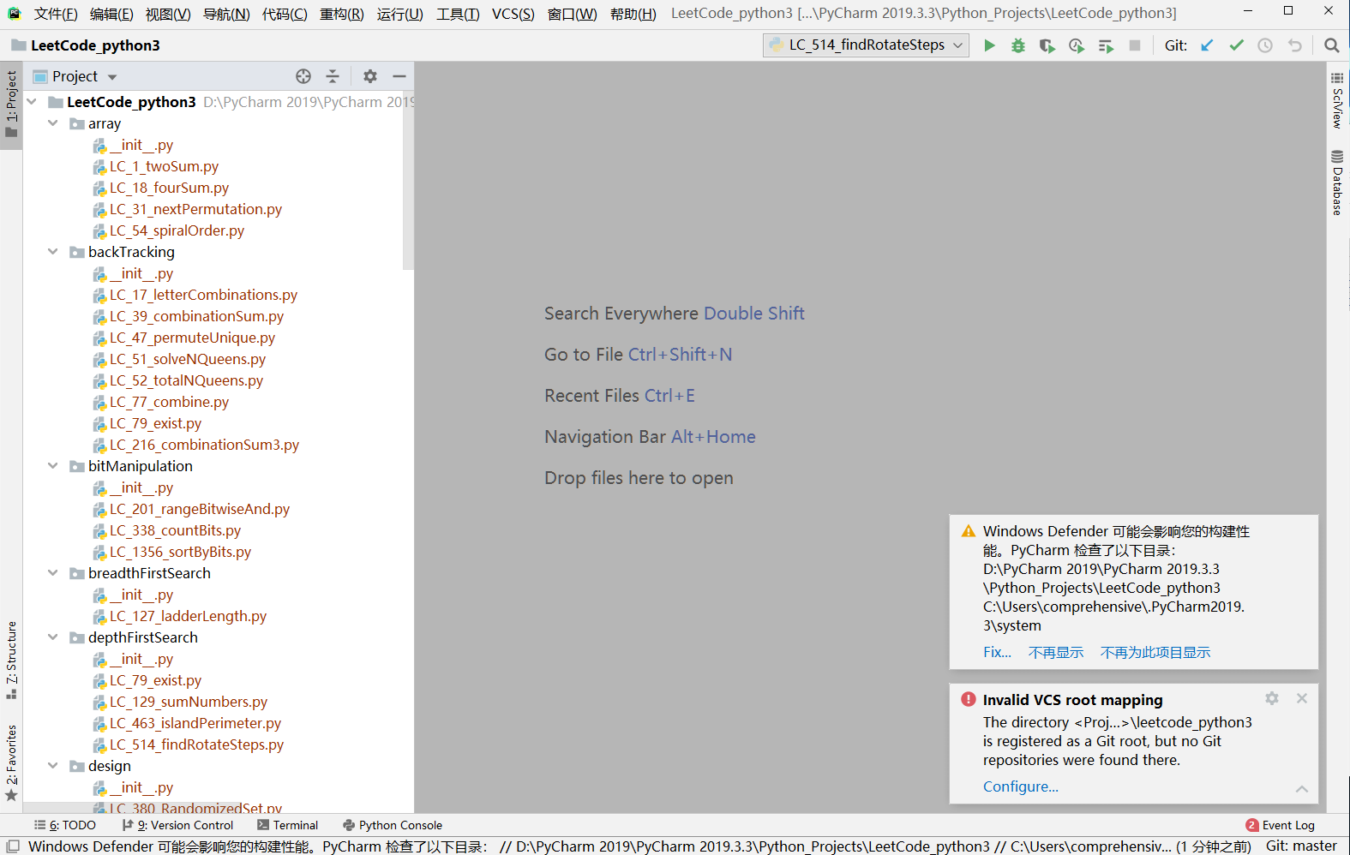Viewport: 1350px width, 855px height.
Task: Update project from Git (blue arrow)
Action: [1207, 45]
